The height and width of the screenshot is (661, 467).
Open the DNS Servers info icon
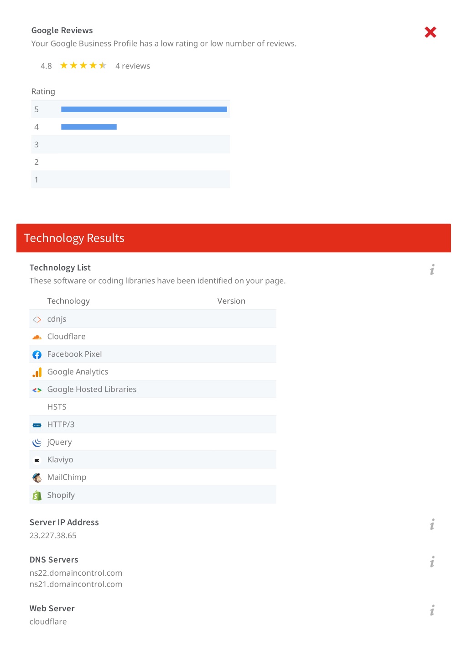click(x=432, y=562)
